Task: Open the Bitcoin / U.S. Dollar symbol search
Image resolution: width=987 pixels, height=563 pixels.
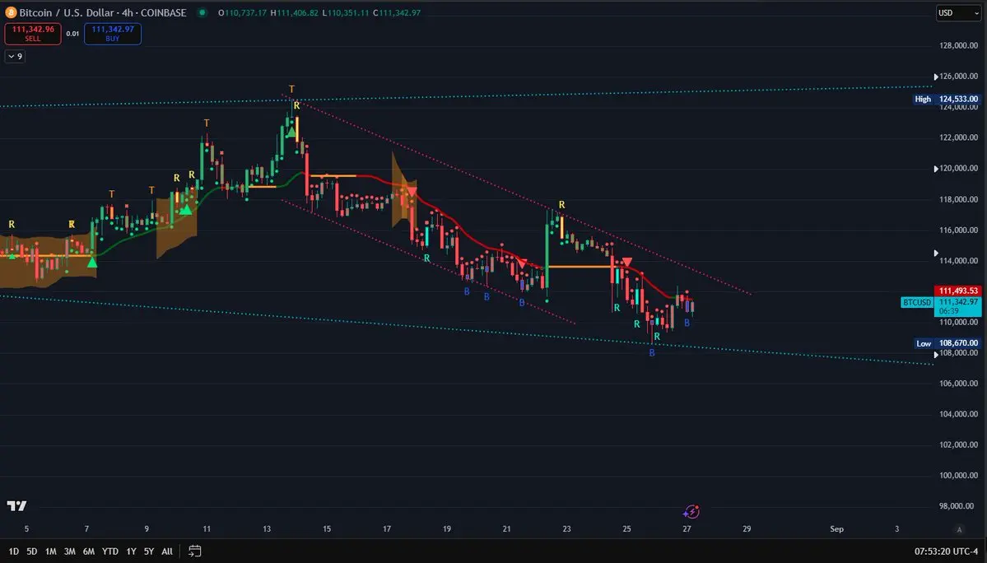Action: pyautogui.click(x=103, y=12)
